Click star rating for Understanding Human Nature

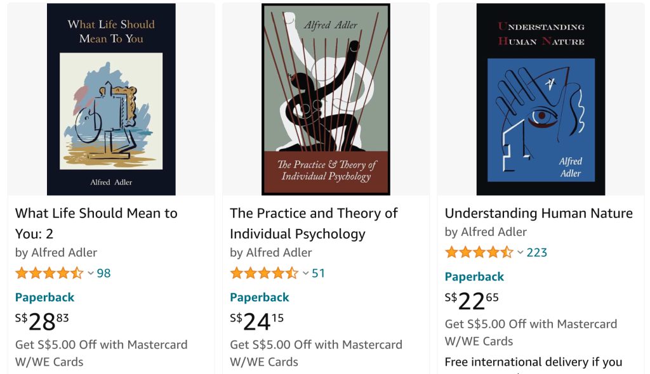pos(479,252)
